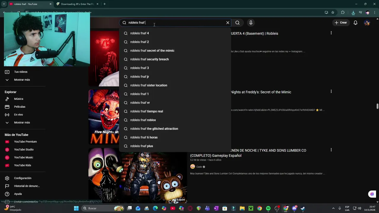Choose suggestion 'robleis fnaf secret of the mimic'
This screenshot has width=379, height=213.
pos(175,51)
